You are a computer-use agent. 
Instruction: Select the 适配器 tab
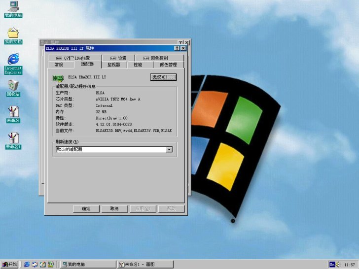tap(87, 64)
